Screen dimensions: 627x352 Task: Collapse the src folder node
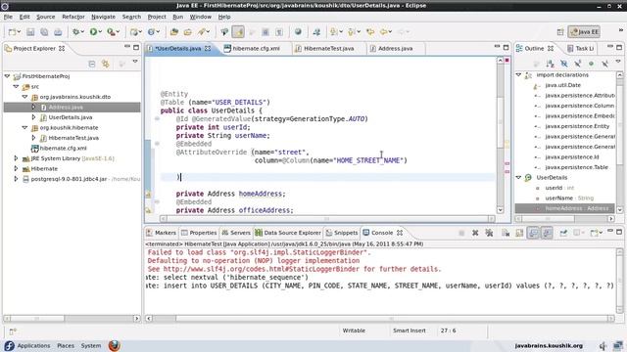[x=16, y=86]
